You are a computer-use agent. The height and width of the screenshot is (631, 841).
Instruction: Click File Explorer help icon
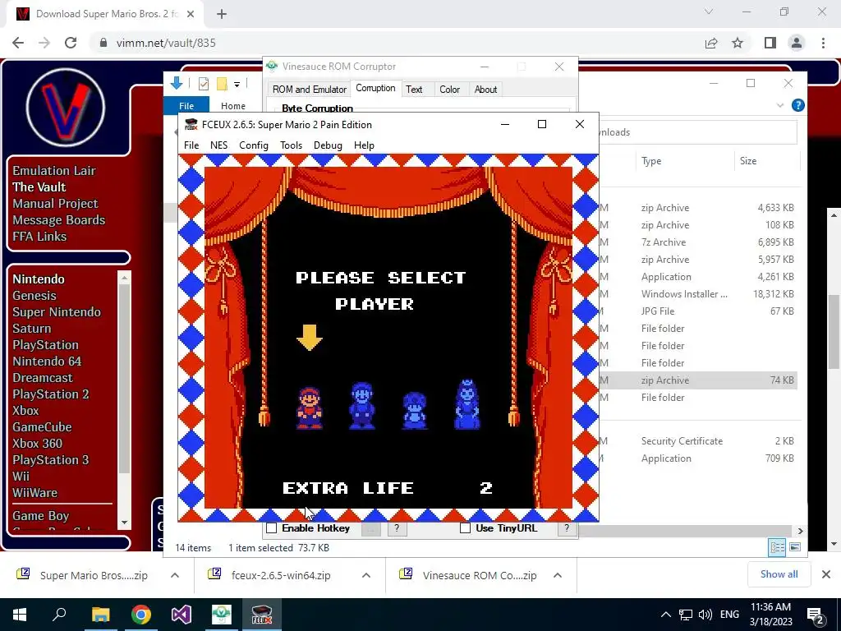click(x=797, y=105)
